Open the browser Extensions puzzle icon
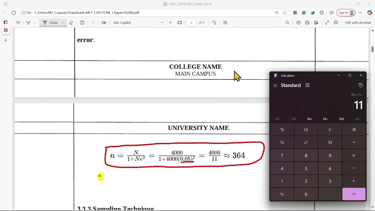 (x=322, y=13)
